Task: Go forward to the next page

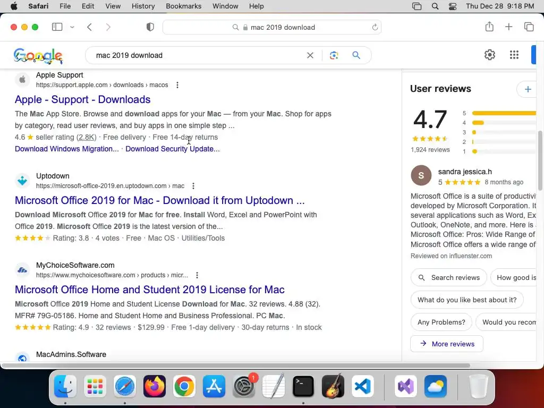Action: tap(108, 27)
